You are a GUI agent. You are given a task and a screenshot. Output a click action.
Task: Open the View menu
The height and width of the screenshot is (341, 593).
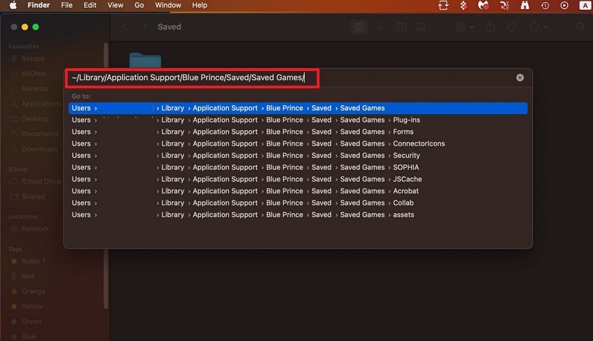tap(115, 6)
